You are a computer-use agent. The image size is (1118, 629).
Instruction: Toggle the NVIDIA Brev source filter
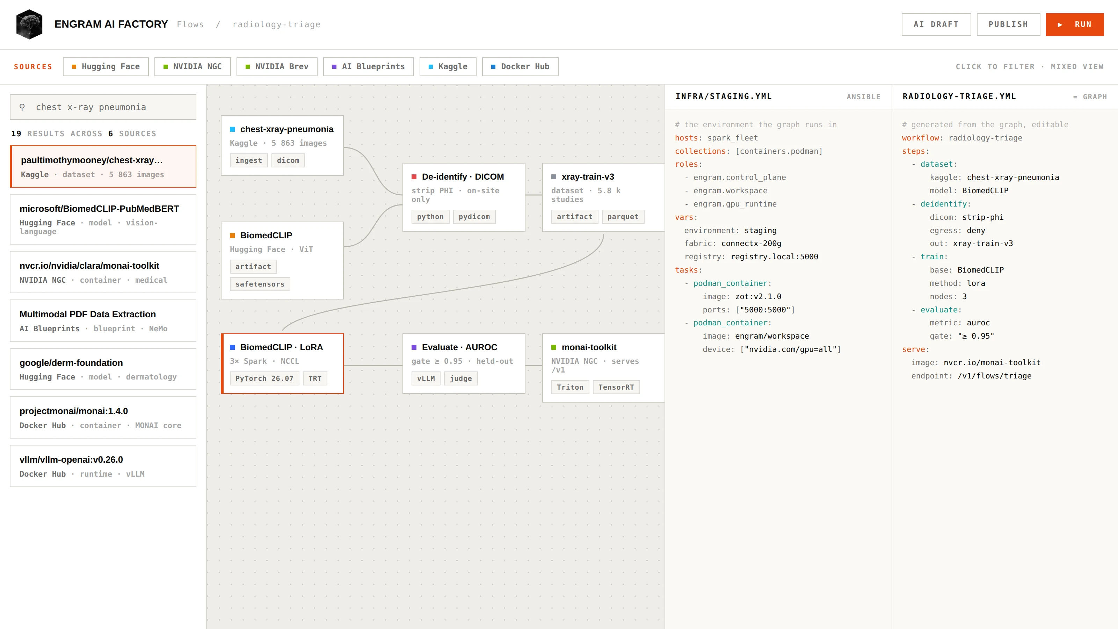tap(277, 66)
